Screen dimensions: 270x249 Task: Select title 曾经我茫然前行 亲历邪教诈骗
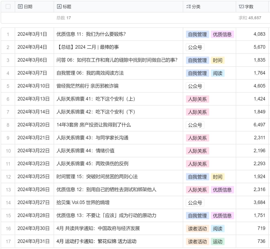pos(87,86)
